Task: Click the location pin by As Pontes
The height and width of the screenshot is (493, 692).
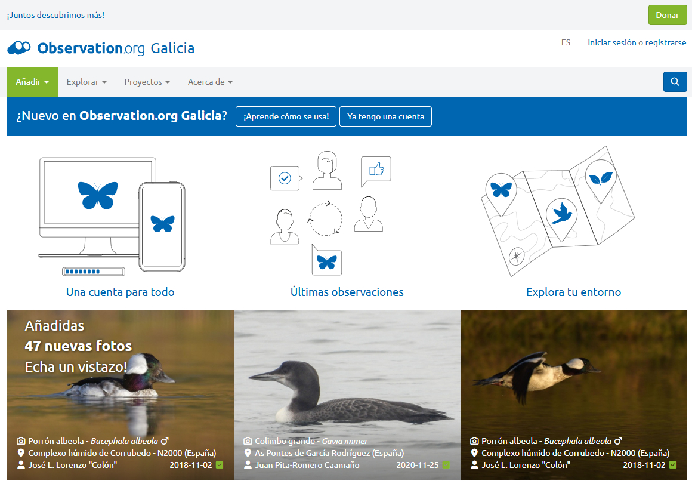Action: pos(248,453)
